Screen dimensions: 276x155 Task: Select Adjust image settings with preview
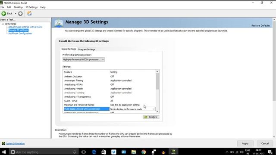pyautogui.click(x=25, y=27)
